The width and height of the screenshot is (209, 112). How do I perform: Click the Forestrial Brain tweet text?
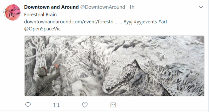40,15
